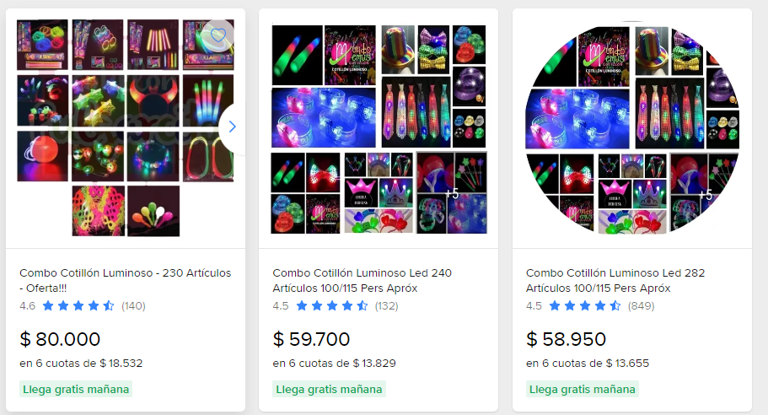Open the 240 Artículos product image collage
The height and width of the screenshot is (415, 768).
pos(379,129)
